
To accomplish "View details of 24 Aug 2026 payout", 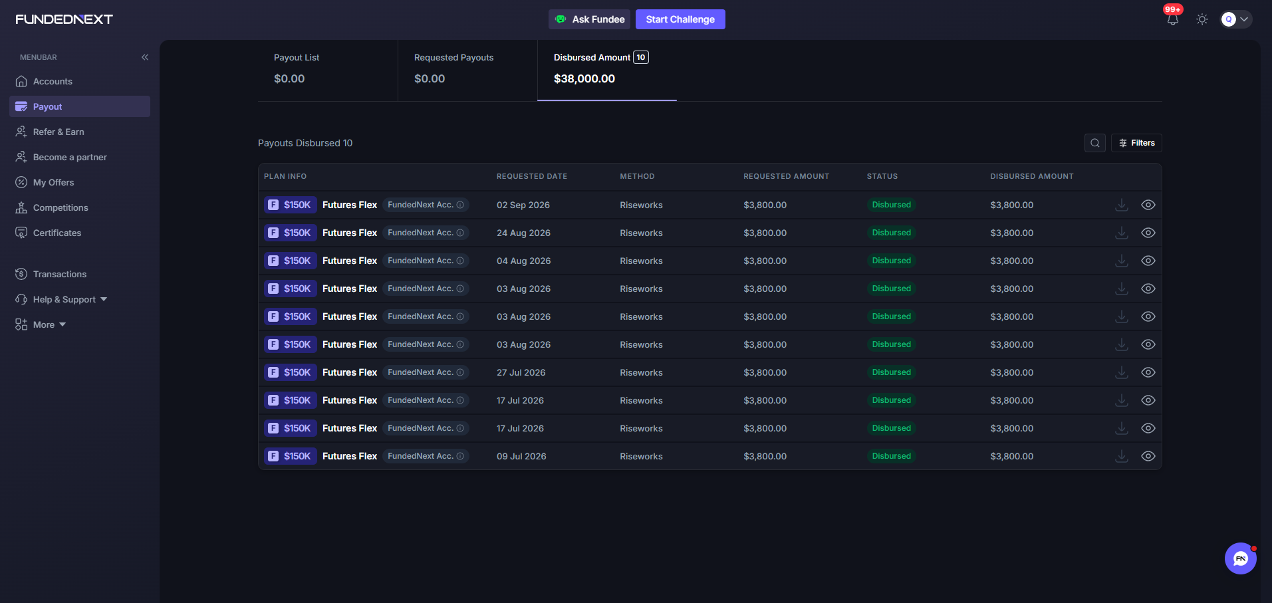I will (1148, 233).
